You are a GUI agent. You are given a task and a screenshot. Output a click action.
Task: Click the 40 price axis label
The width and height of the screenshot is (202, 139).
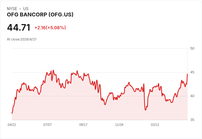(x=192, y=96)
